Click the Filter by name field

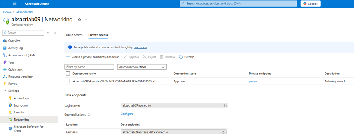(x=89, y=67)
